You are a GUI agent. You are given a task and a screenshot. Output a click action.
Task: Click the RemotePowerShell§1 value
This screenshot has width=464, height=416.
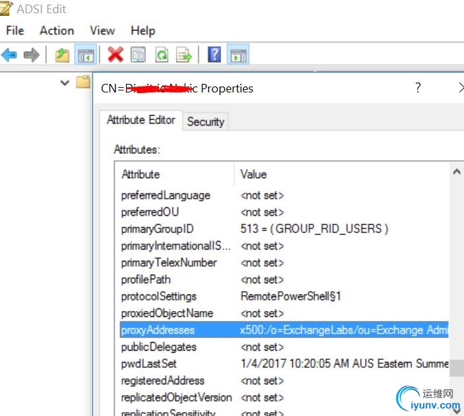(x=290, y=296)
